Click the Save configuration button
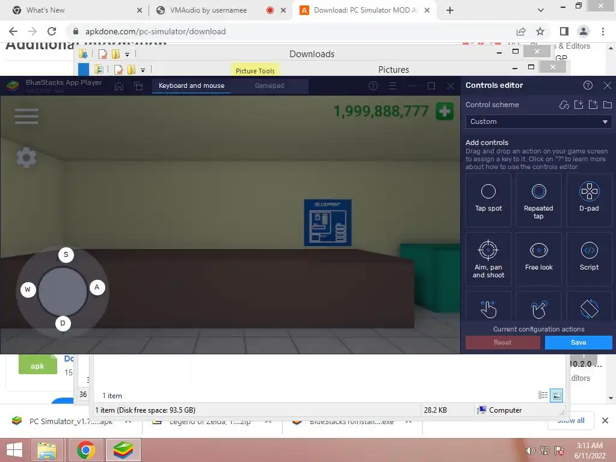Image resolution: width=616 pixels, height=462 pixels. pos(578,342)
